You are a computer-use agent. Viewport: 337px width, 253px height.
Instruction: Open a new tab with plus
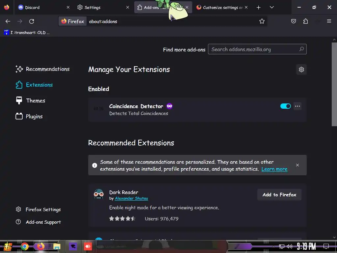(x=258, y=8)
